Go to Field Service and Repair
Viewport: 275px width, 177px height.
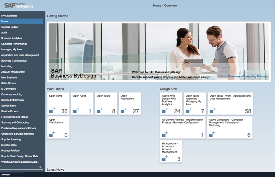[x=21, y=117]
